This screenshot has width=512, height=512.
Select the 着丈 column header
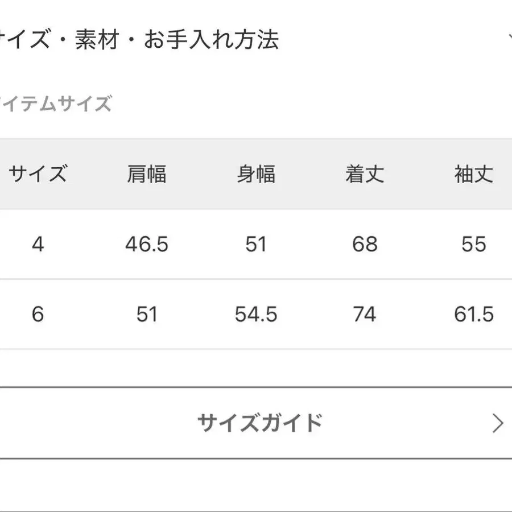pos(365,174)
